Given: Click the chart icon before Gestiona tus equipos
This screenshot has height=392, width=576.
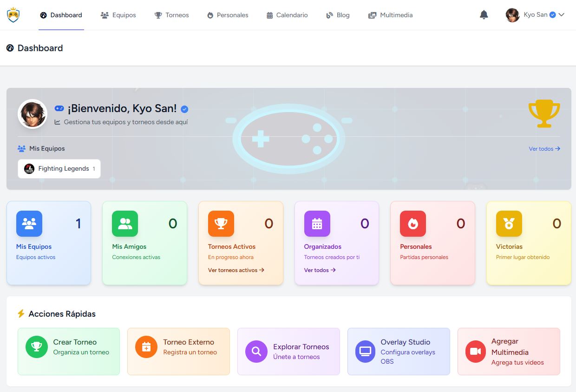Looking at the screenshot, I should click(58, 122).
